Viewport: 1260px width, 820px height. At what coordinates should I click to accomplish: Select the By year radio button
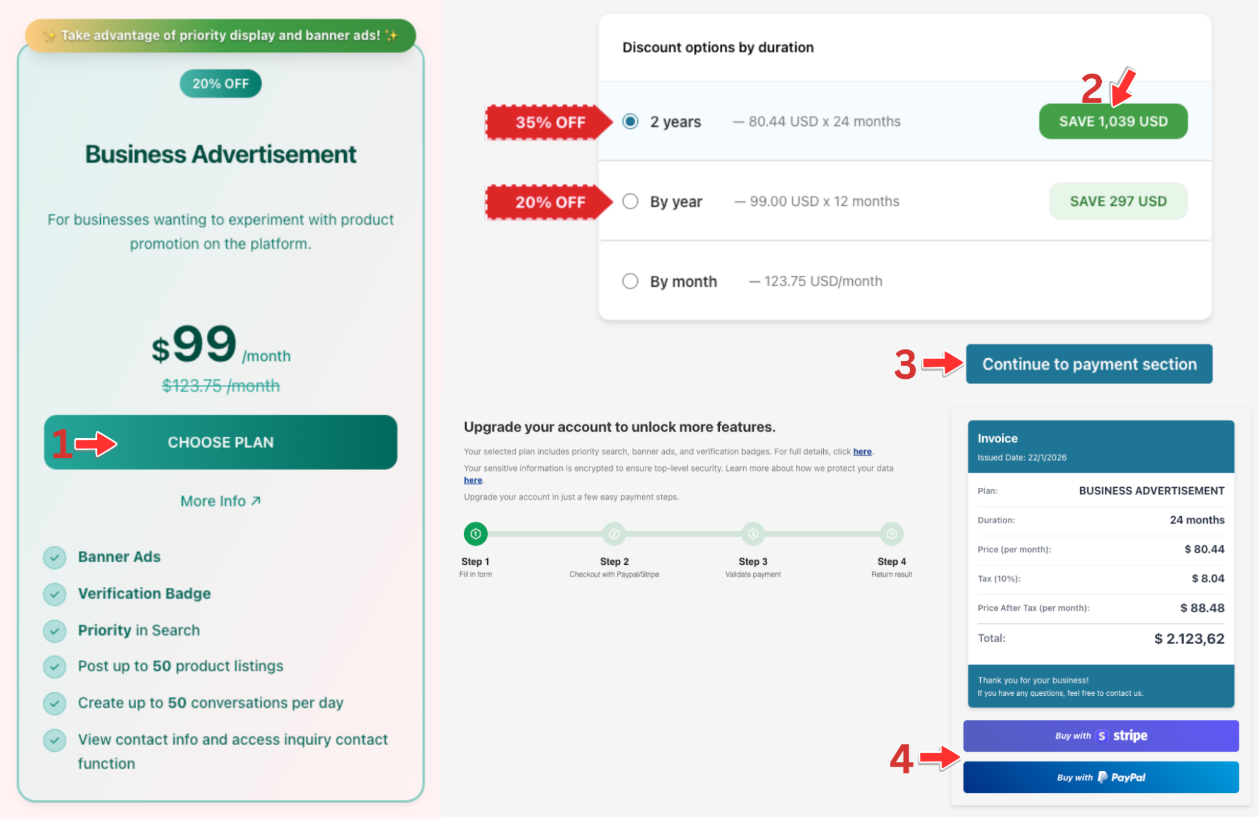[630, 201]
